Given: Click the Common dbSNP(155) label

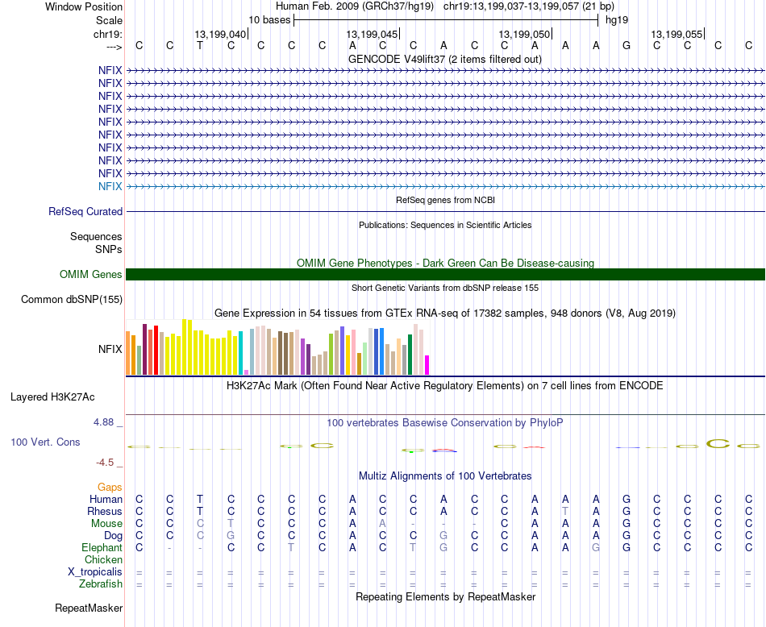Looking at the screenshot, I should coord(72,299).
